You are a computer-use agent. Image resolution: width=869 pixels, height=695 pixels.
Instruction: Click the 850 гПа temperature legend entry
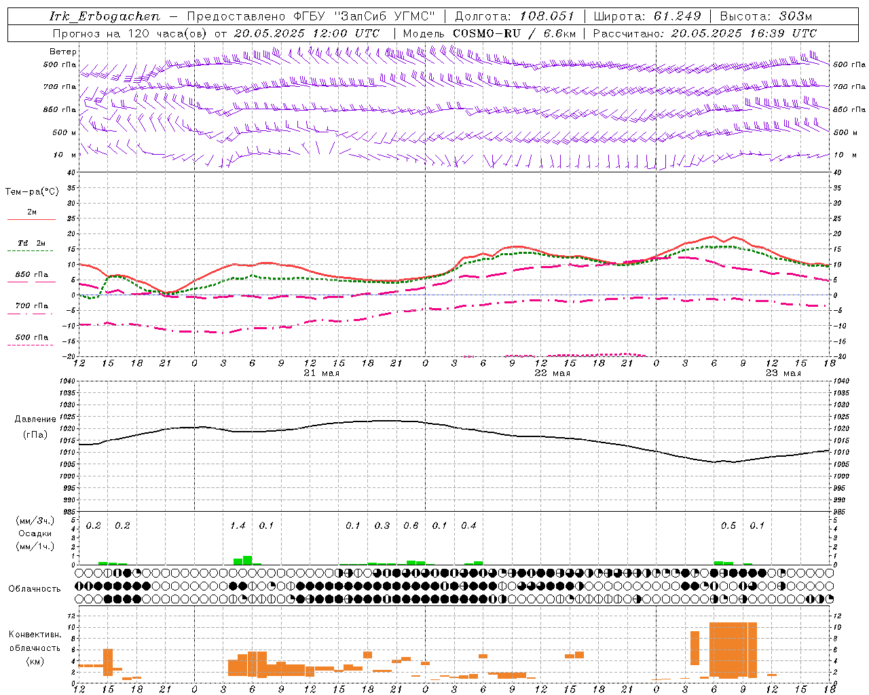pos(32,275)
